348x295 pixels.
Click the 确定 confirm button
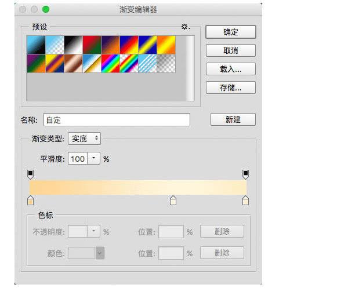coord(231,32)
